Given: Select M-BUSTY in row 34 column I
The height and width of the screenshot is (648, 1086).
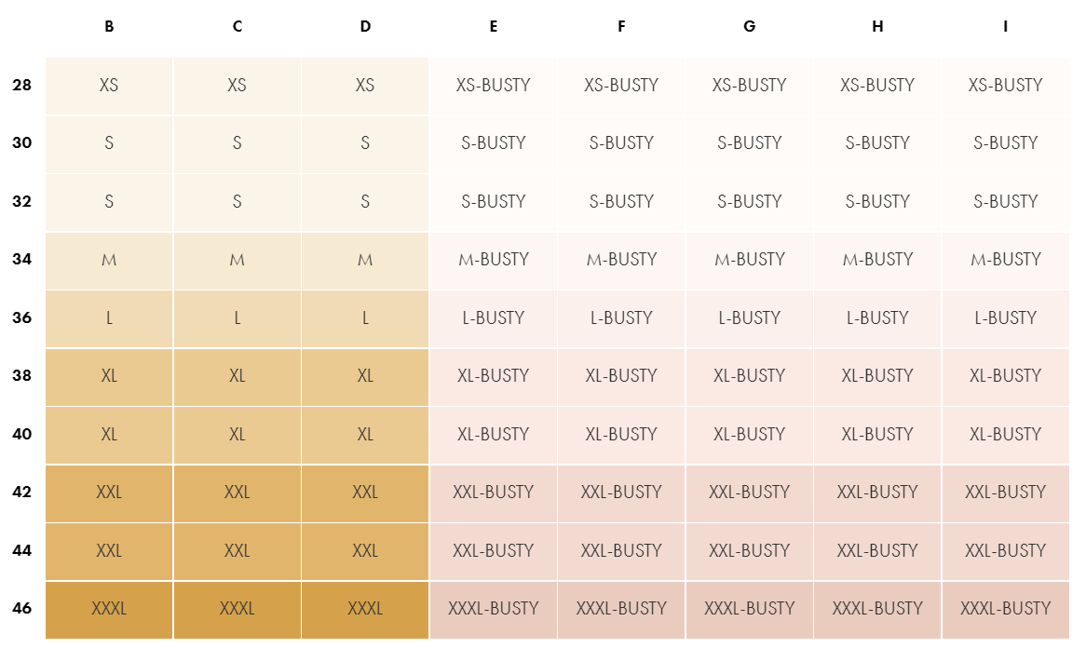Looking at the screenshot, I should (1006, 261).
